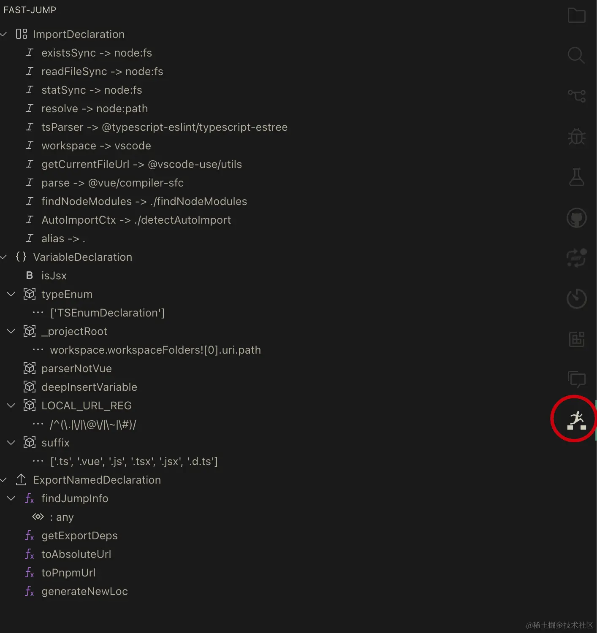The image size is (597, 633).
Task: Select the isJsx variable entry
Action: tap(54, 276)
